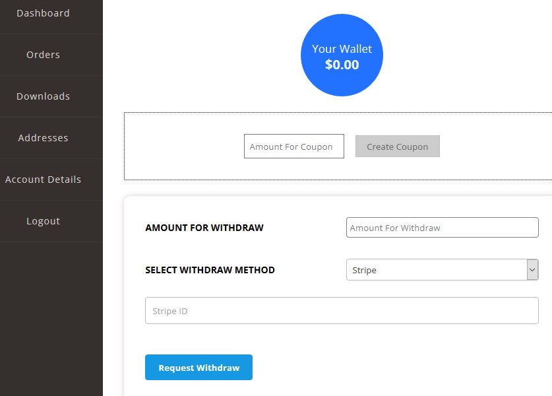Click empty area inside dotted coupon box

pyautogui.click(x=183, y=147)
